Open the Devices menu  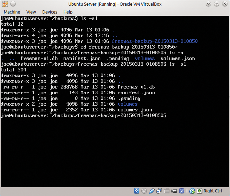50,12
